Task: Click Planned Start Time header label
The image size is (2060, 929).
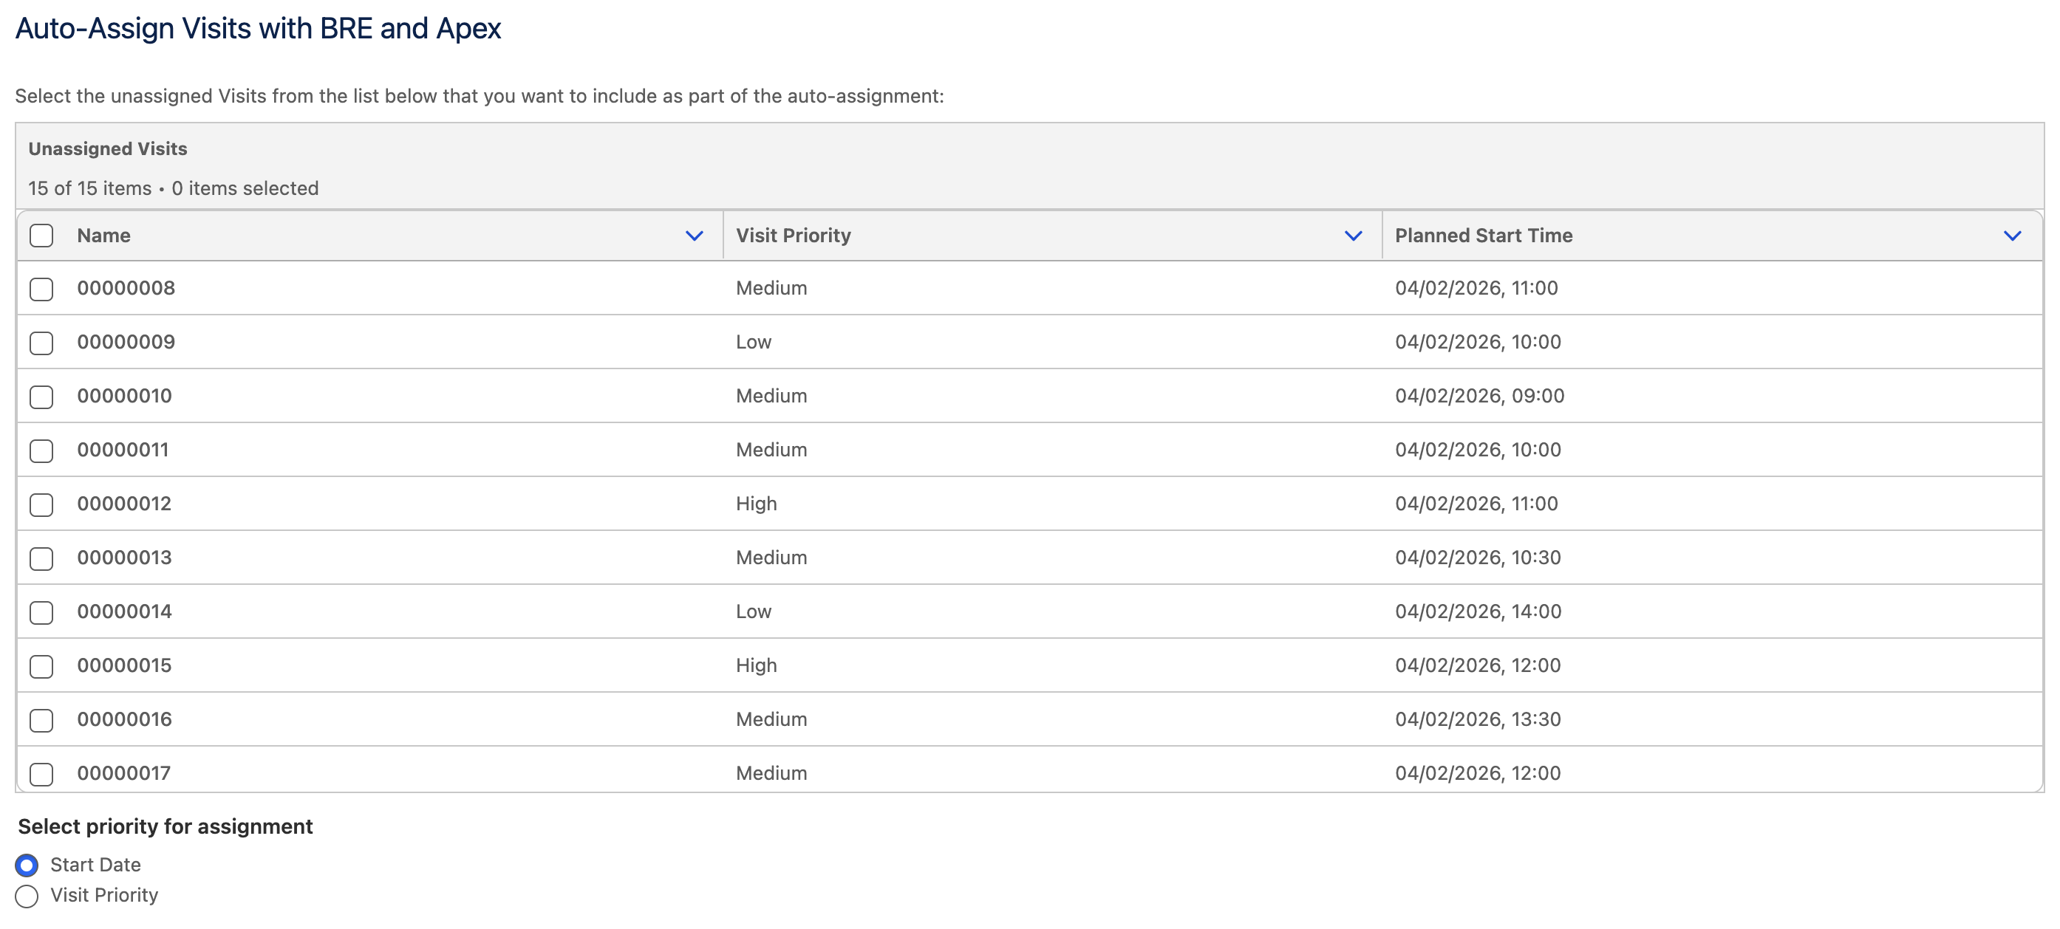Action: coord(1484,236)
